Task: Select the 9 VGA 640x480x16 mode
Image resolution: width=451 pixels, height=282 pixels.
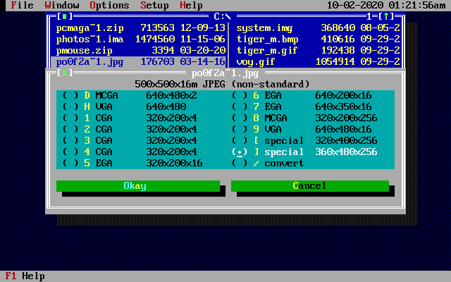Action: [x=302, y=129]
